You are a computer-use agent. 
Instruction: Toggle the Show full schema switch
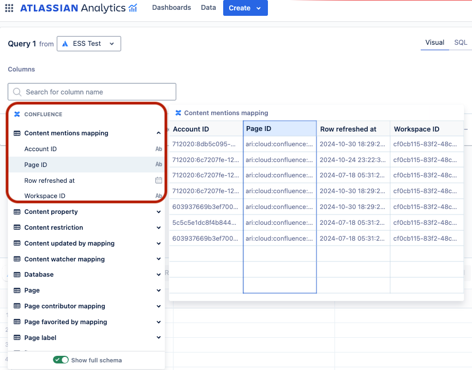61,360
